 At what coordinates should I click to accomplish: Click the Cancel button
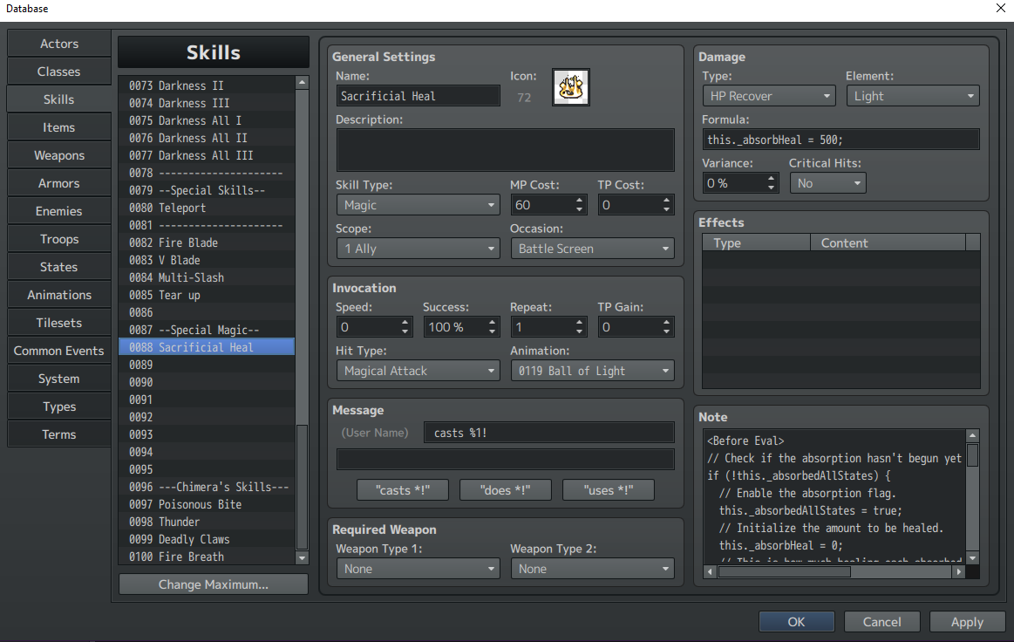[881, 622]
